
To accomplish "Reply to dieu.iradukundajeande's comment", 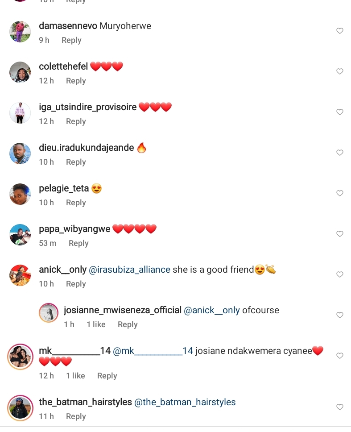I will pos(76,162).
